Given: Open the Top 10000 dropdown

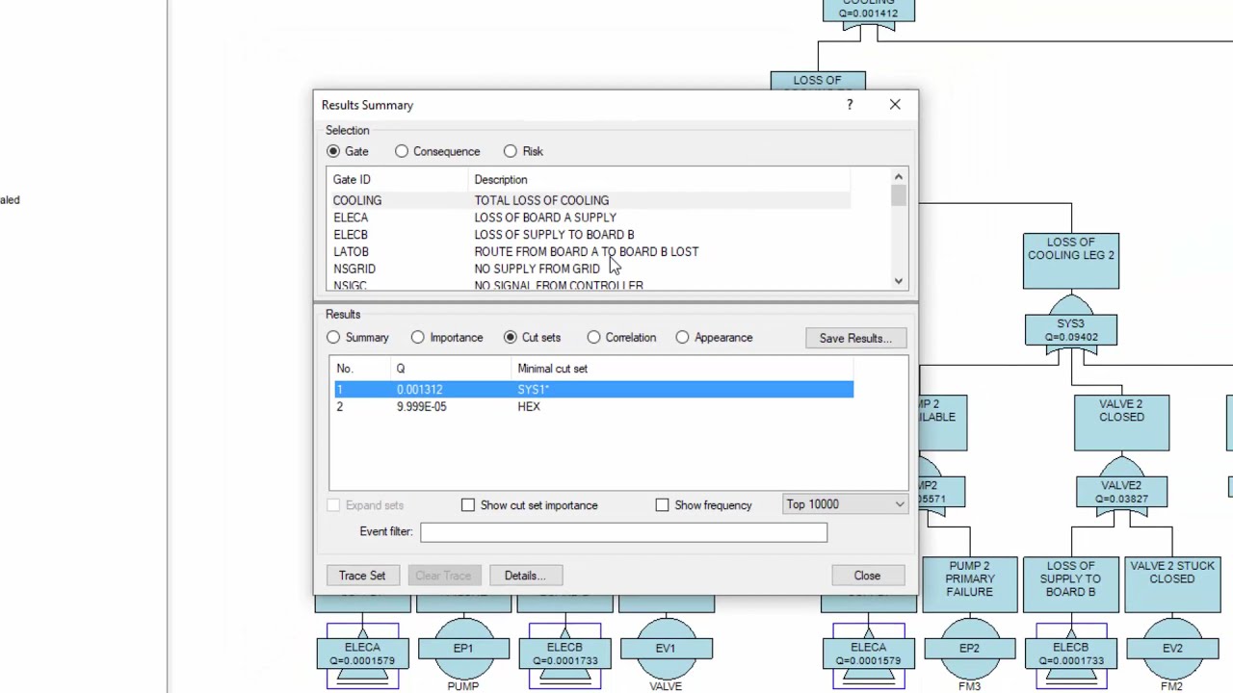Looking at the screenshot, I should coord(845,504).
